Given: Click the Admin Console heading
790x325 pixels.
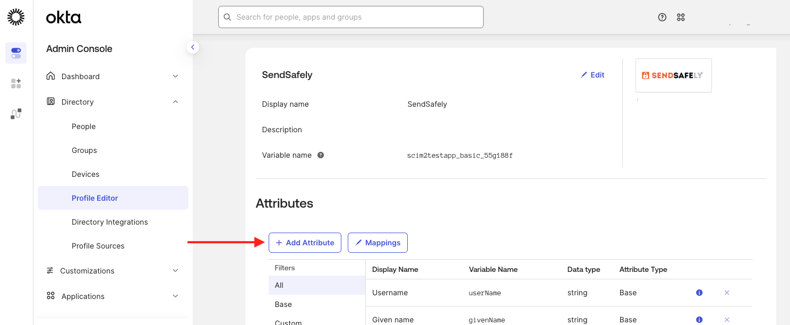Looking at the screenshot, I should (79, 49).
